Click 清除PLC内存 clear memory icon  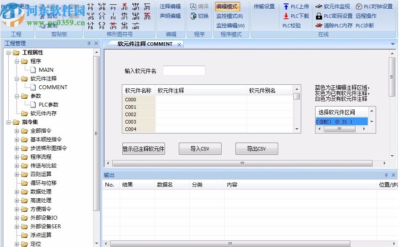point(319,26)
